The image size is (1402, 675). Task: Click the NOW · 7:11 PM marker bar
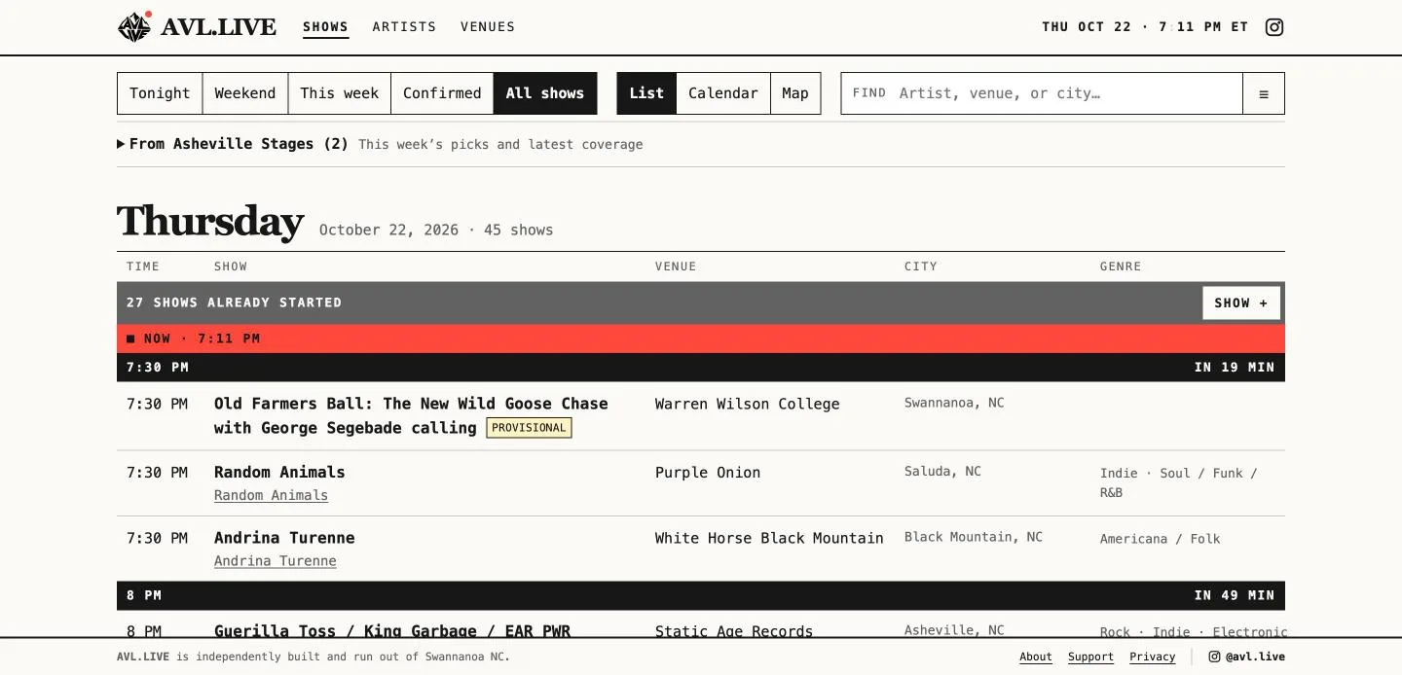click(701, 338)
